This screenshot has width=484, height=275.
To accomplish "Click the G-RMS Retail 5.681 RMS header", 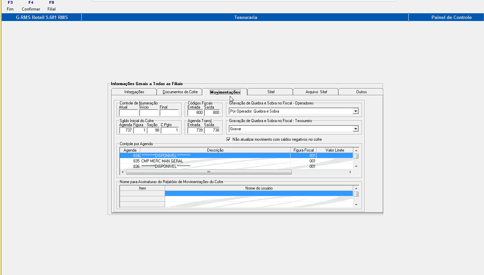I will coord(42,17).
